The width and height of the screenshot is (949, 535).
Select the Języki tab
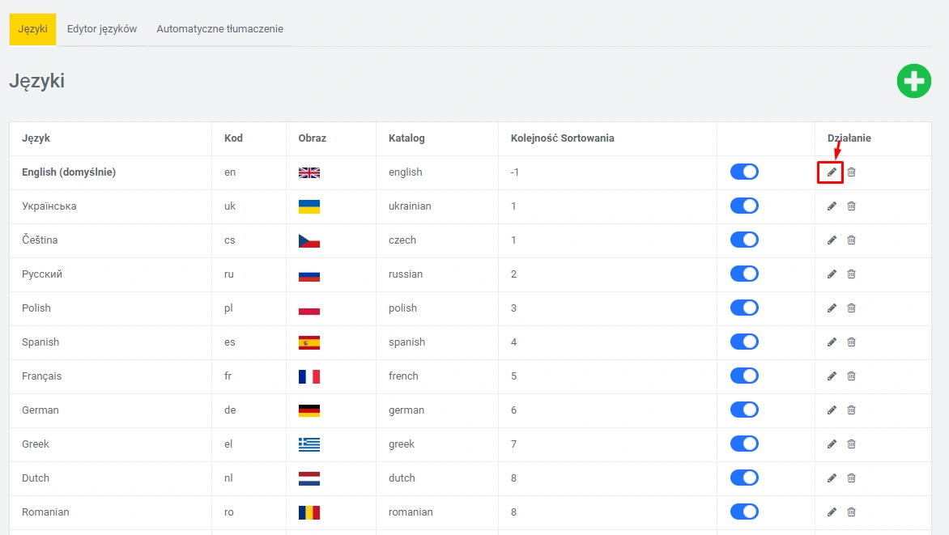pos(32,29)
